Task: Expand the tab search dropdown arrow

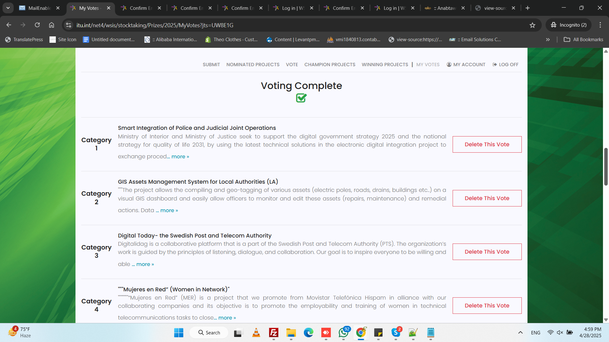Action: coord(8,8)
